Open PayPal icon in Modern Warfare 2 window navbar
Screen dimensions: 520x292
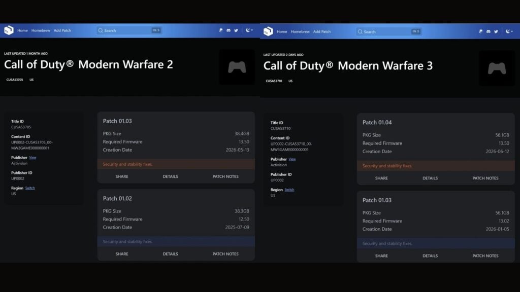pos(221,30)
